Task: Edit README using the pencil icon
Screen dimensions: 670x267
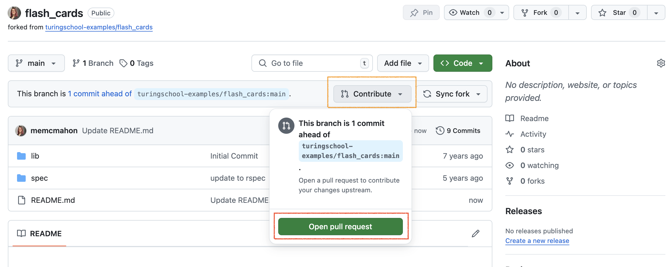Action: pyautogui.click(x=476, y=233)
